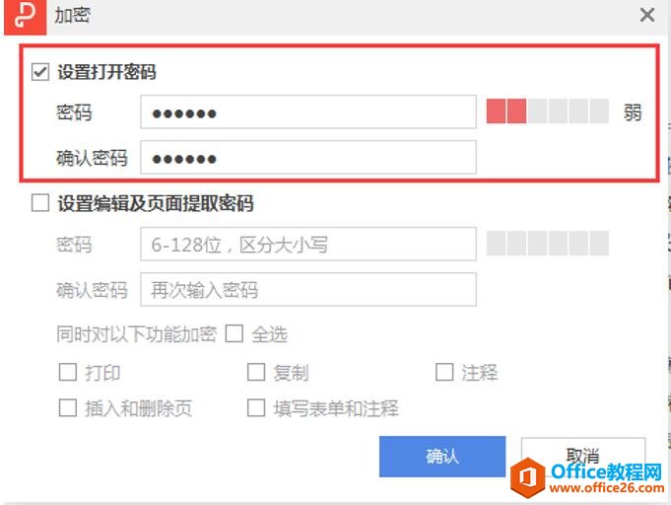Click the Office26 watermark logo
671x505 pixels.
click(x=587, y=477)
